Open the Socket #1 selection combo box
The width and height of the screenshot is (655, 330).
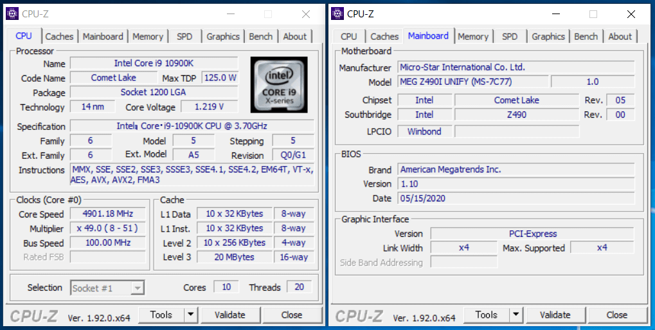click(108, 288)
